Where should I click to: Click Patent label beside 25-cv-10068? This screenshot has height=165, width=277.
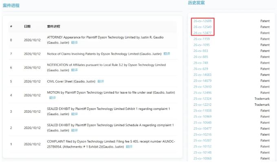click(x=265, y=159)
